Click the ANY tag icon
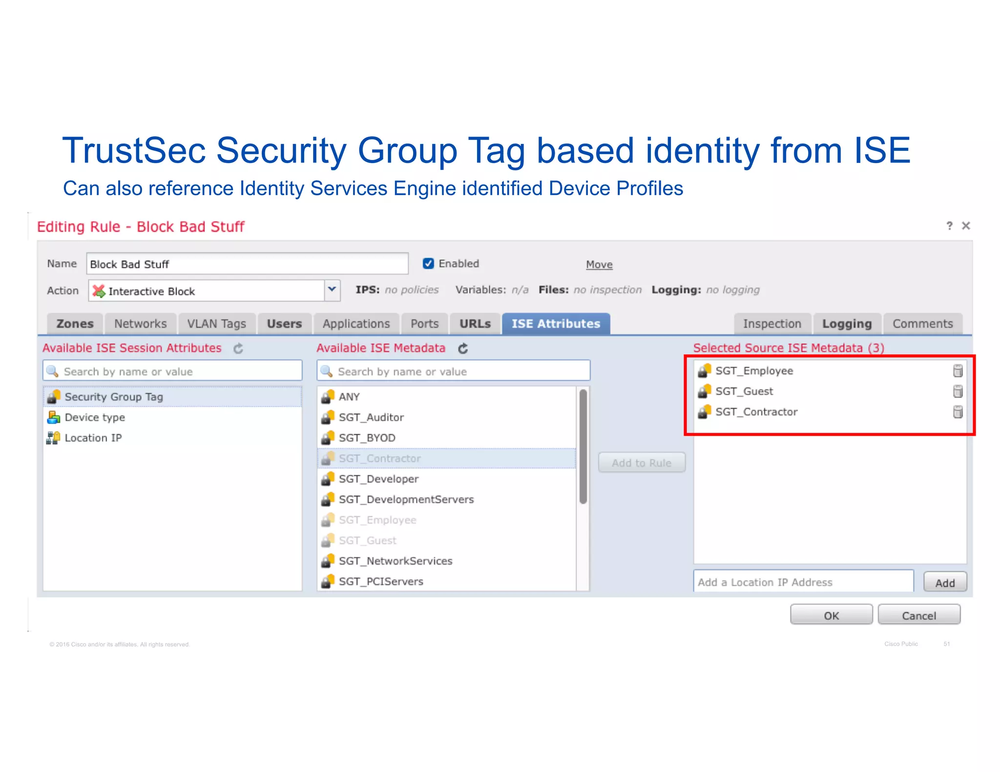The image size is (1000, 772). [x=328, y=397]
